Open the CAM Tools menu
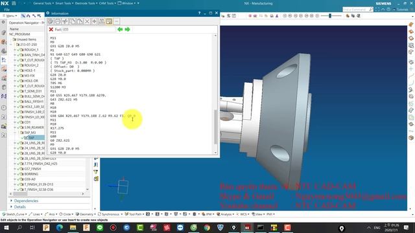 click(107, 3)
